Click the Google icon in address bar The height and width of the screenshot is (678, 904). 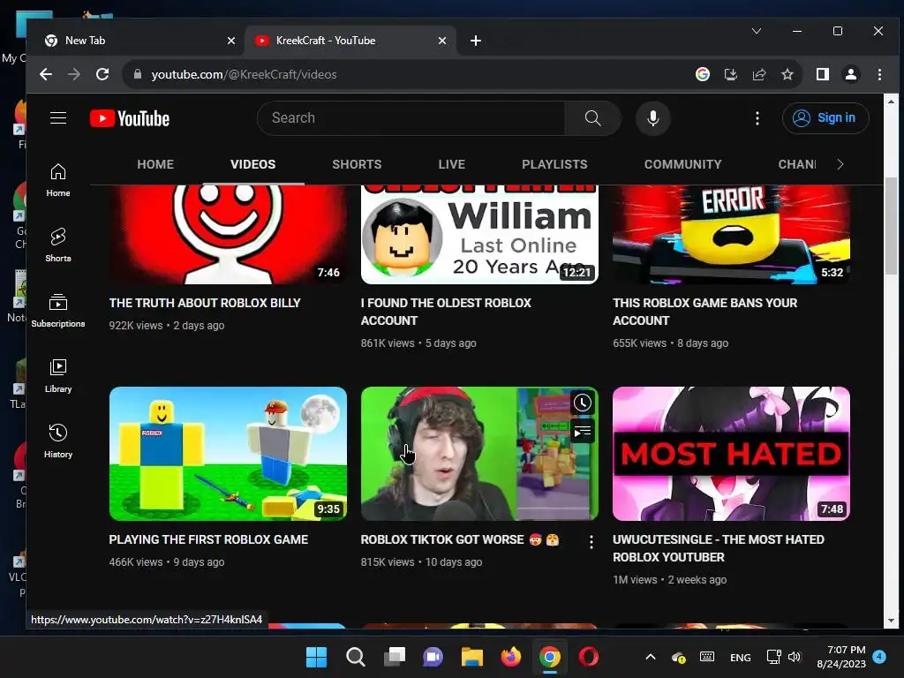click(x=702, y=74)
